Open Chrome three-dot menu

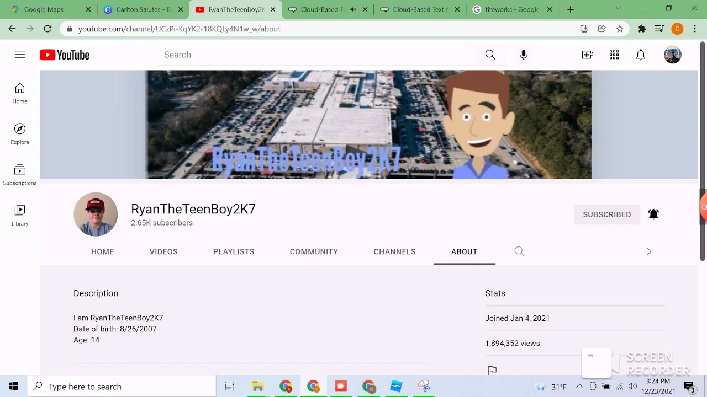pos(695,29)
